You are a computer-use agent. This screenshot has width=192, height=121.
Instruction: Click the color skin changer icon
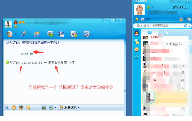click(189, 19)
